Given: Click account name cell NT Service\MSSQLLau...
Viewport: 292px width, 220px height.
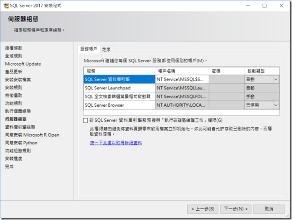Looking at the screenshot, I should tap(182, 88).
